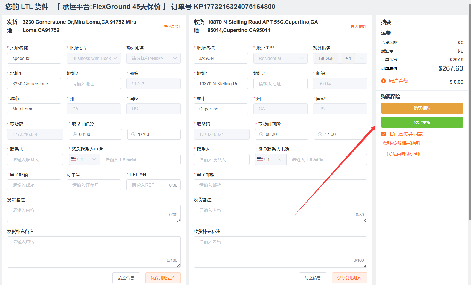Click the clock icon in receiver 17:00 time field
This screenshot has height=285, width=471.
pos(320,134)
